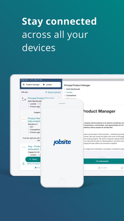The width and height of the screenshot is (124, 221).
Task: Open the Mott MacDonald company logo thumbnail
Action: [x=24, y=99]
